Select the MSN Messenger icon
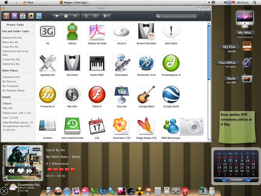The width and height of the screenshot is (261, 196). [171, 126]
